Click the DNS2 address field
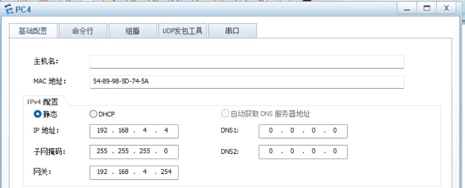Image resolution: width=465 pixels, height=188 pixels. [x=303, y=152]
